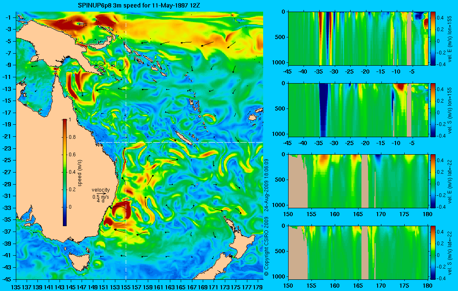Click the title "SPINUP6p8 3m speed for 11-May-1997 12Z"
The height and width of the screenshot is (291, 458).
pos(139,5)
